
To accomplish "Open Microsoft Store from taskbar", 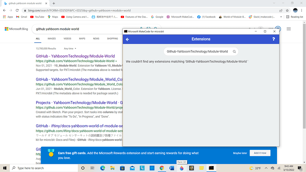I will [122, 168].
